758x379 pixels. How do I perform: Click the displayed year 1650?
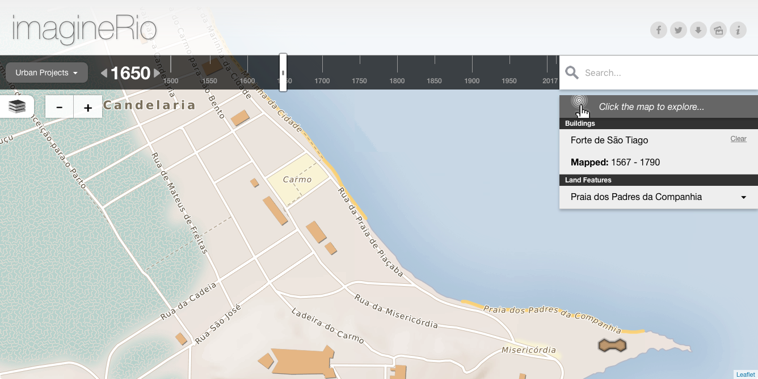click(x=130, y=73)
